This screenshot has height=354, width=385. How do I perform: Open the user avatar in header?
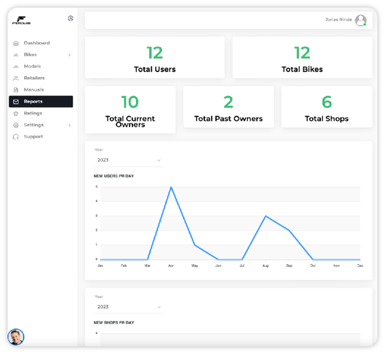tap(361, 20)
